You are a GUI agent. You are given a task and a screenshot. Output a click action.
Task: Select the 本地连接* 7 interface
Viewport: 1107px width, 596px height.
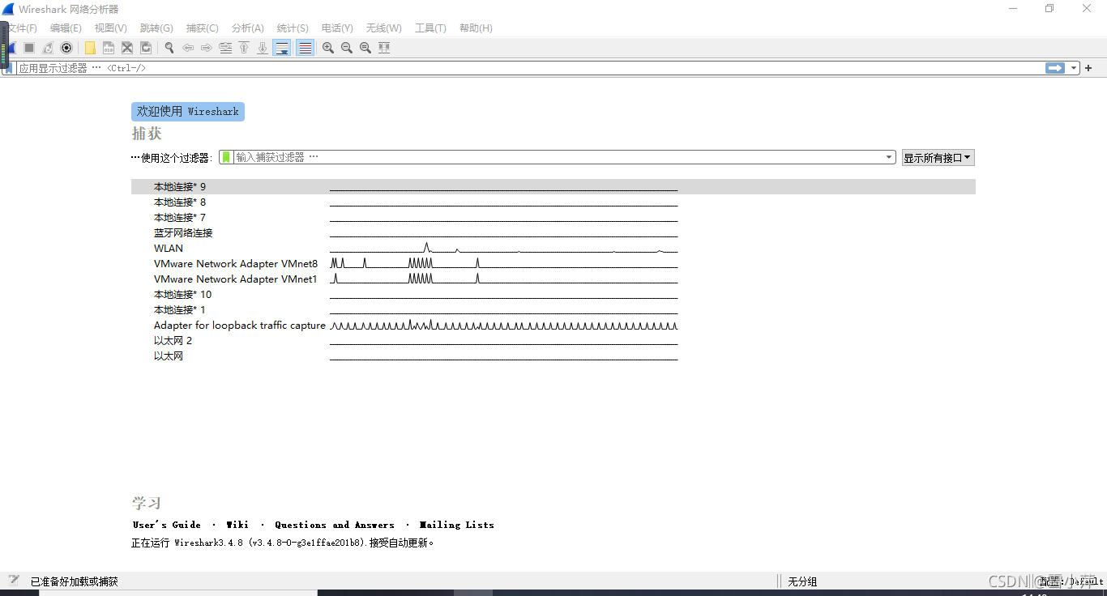coord(553,218)
